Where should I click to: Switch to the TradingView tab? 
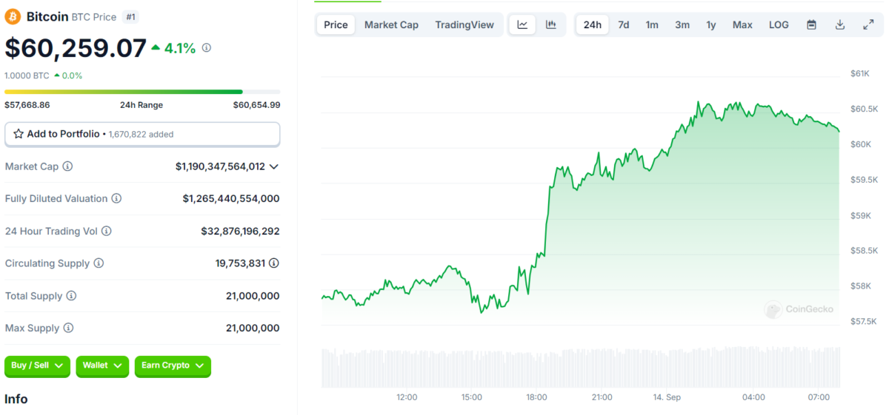point(465,24)
